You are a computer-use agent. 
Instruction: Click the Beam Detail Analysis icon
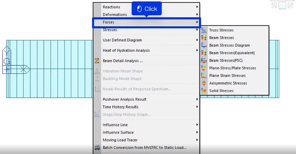97,61
